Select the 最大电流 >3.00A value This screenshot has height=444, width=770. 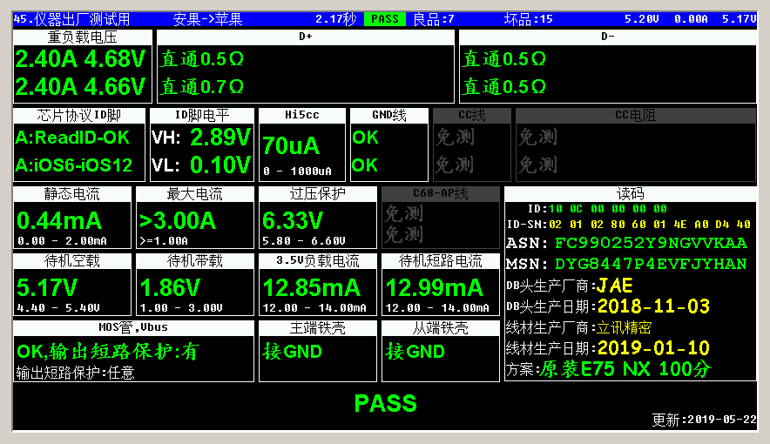(178, 220)
